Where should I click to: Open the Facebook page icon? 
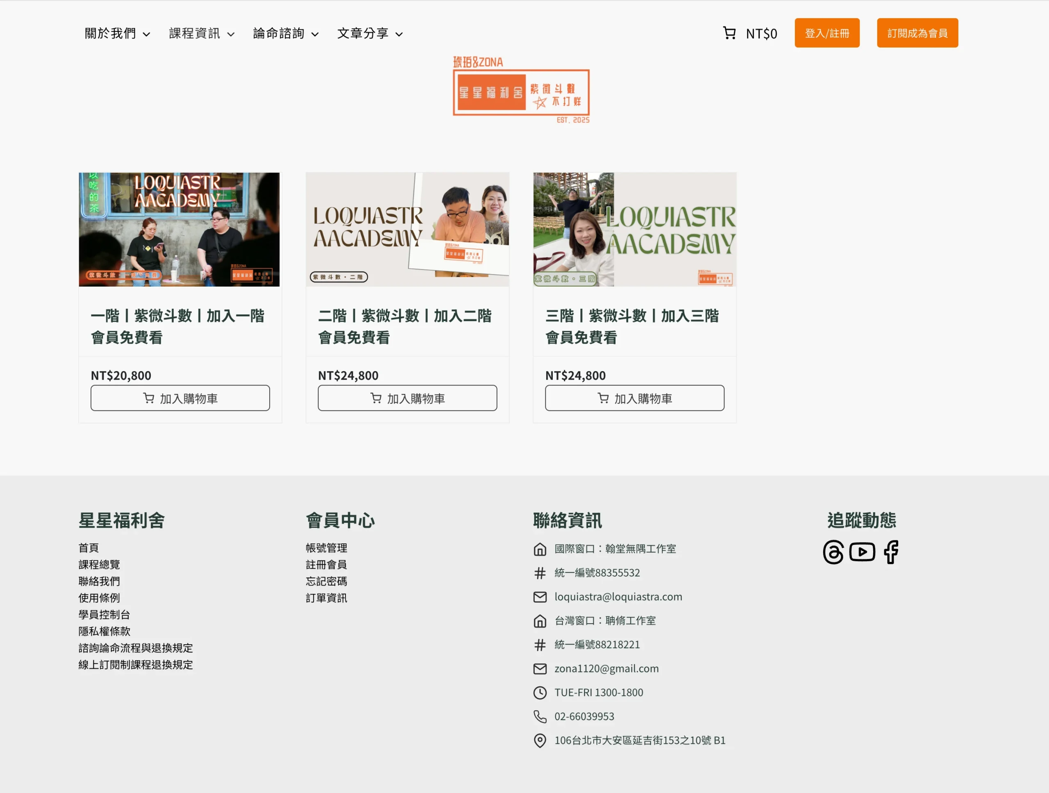tap(890, 552)
